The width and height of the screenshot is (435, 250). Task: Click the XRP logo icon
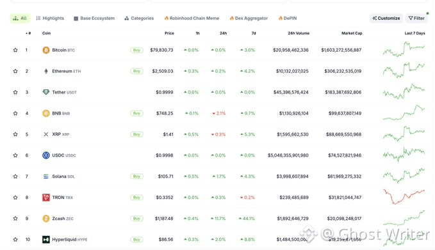45,134
